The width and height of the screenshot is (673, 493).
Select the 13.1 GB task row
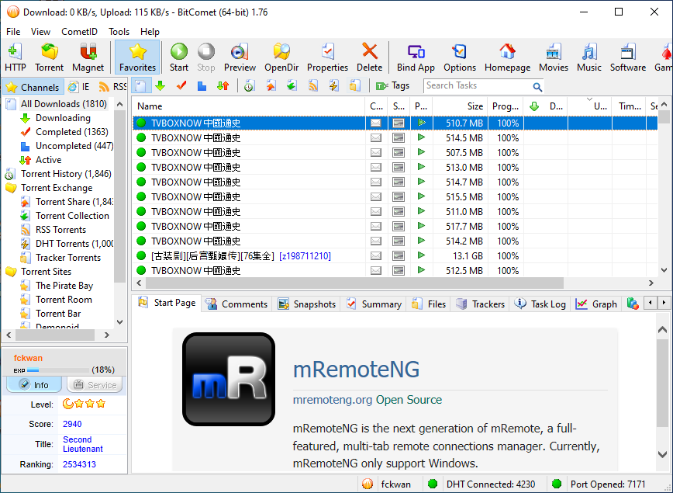click(395, 256)
